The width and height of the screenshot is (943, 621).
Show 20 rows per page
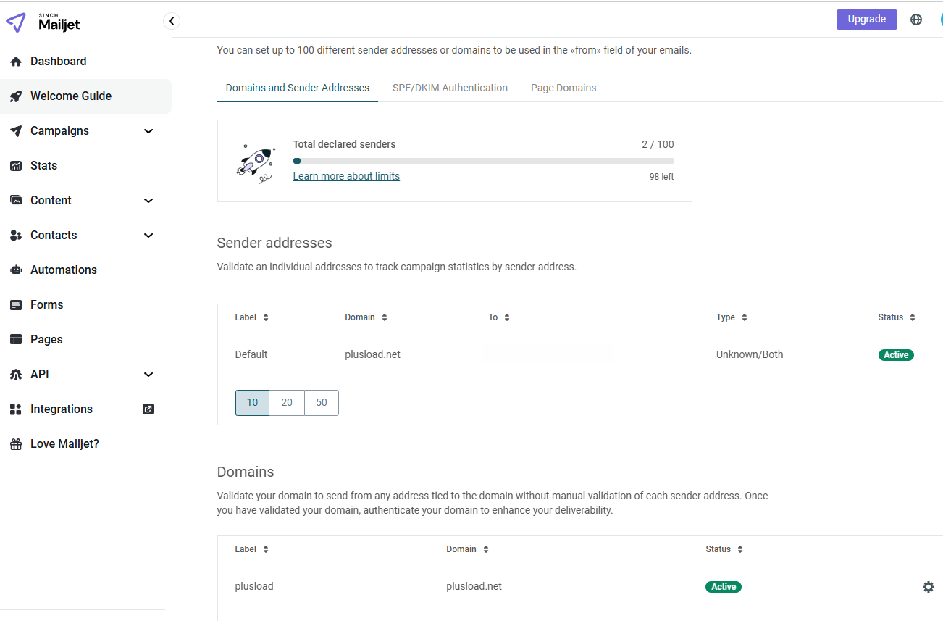point(287,403)
